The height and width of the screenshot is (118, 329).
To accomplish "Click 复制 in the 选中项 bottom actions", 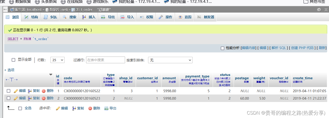I will (x=78, y=108).
